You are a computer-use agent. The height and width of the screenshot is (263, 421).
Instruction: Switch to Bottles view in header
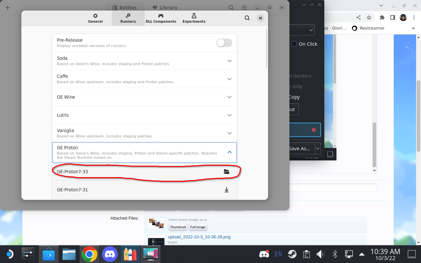click(125, 7)
